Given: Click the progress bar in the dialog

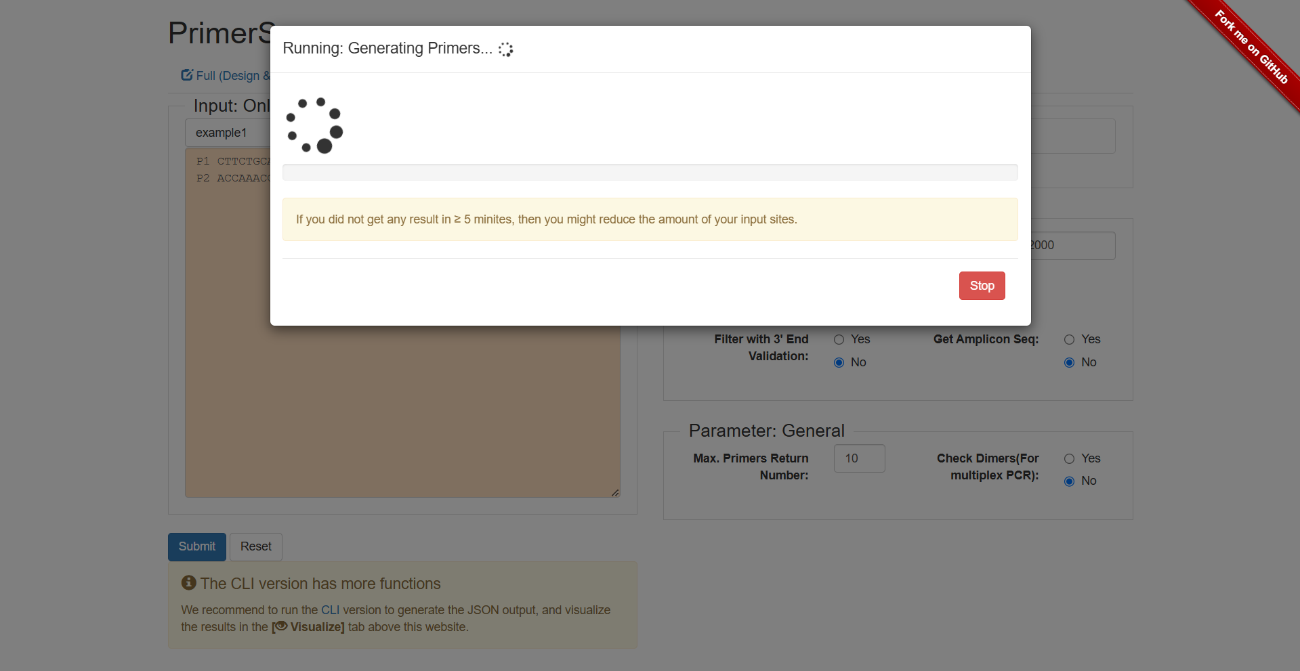Looking at the screenshot, I should (649, 172).
